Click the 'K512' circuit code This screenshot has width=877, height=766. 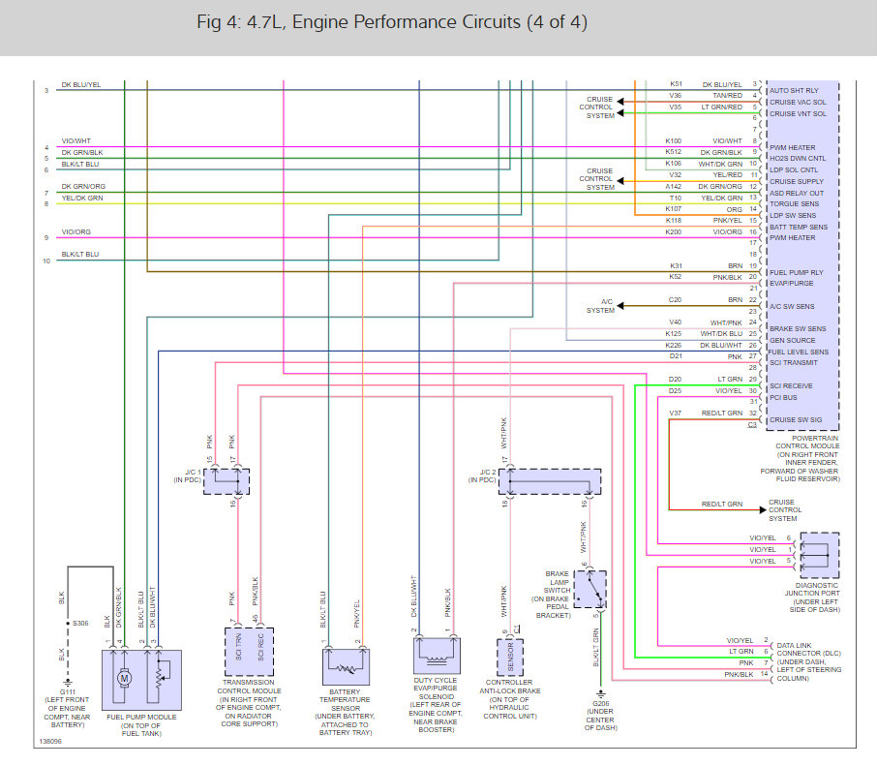click(x=674, y=152)
